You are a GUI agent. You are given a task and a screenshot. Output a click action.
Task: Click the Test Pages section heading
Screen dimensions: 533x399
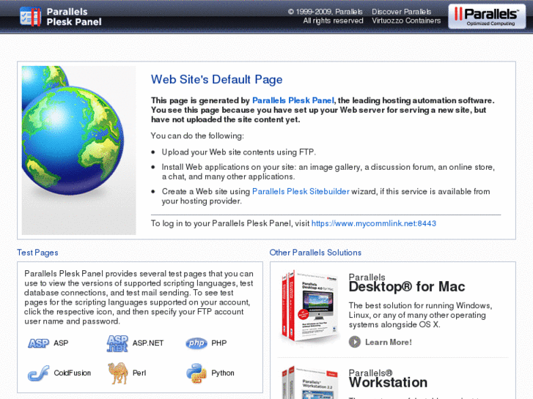click(37, 253)
